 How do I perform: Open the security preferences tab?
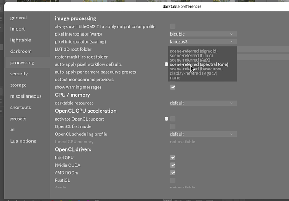point(27,74)
